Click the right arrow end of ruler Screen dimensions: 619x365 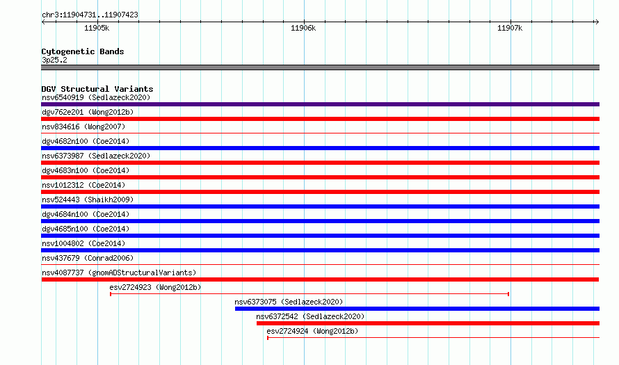pyautogui.click(x=597, y=22)
